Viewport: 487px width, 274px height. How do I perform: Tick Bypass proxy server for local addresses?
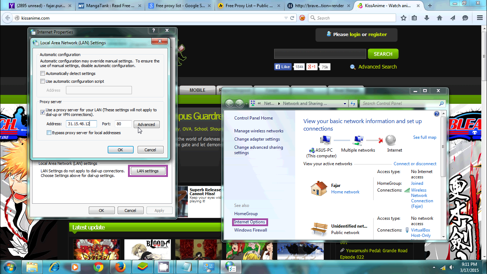(49, 133)
